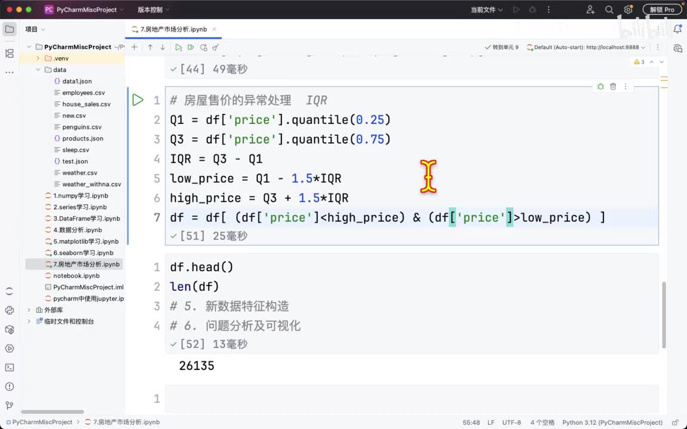The height and width of the screenshot is (429, 687).
Task: Open notebook.ipynb file
Action: [76, 276]
